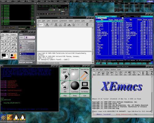Select the Ink tool in GIMP toolbox
154x123 pixels.
pos(6,51)
